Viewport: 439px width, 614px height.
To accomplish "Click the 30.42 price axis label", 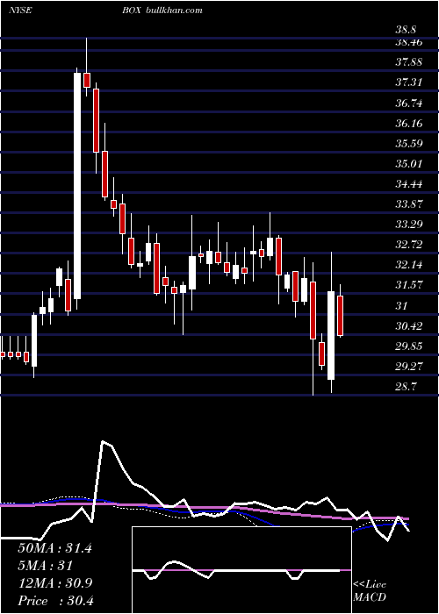I will 409,325.
